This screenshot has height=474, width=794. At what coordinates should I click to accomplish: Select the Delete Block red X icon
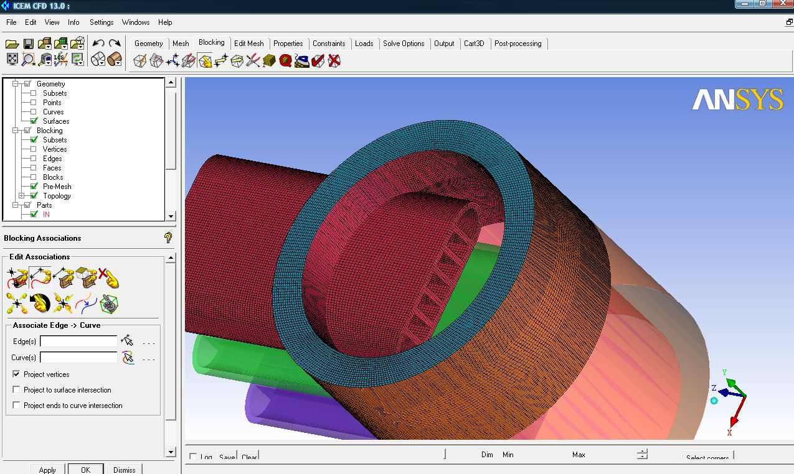click(x=334, y=61)
